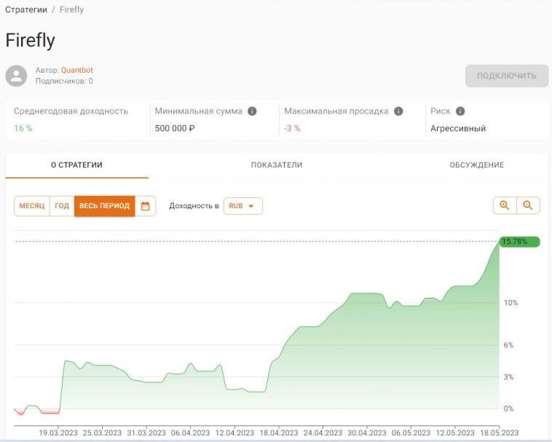Image resolution: width=552 pixels, height=442 pixels.
Task: Click the ПОДКЛЮЧИТЬ button
Action: point(507,76)
